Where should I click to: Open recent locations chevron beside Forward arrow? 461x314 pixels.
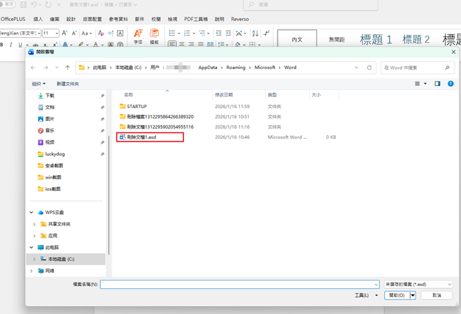click(x=57, y=68)
